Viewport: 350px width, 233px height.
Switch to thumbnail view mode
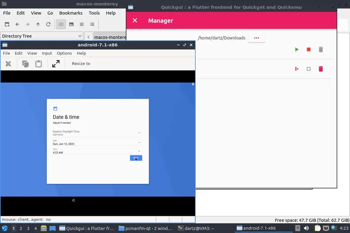pos(71,24)
